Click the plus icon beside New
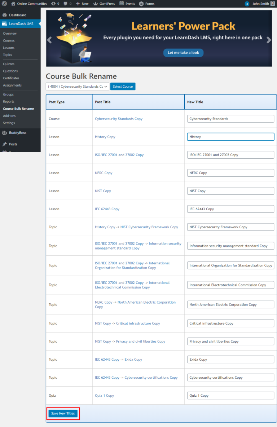Viewport: 277px width, 427px height. pos(78,4)
